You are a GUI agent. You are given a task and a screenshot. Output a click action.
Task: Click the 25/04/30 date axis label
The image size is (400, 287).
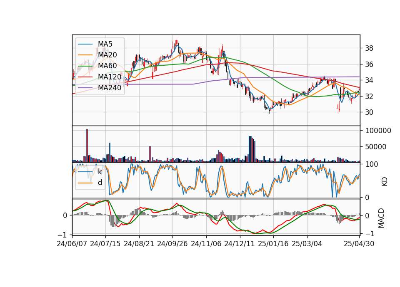(359, 244)
